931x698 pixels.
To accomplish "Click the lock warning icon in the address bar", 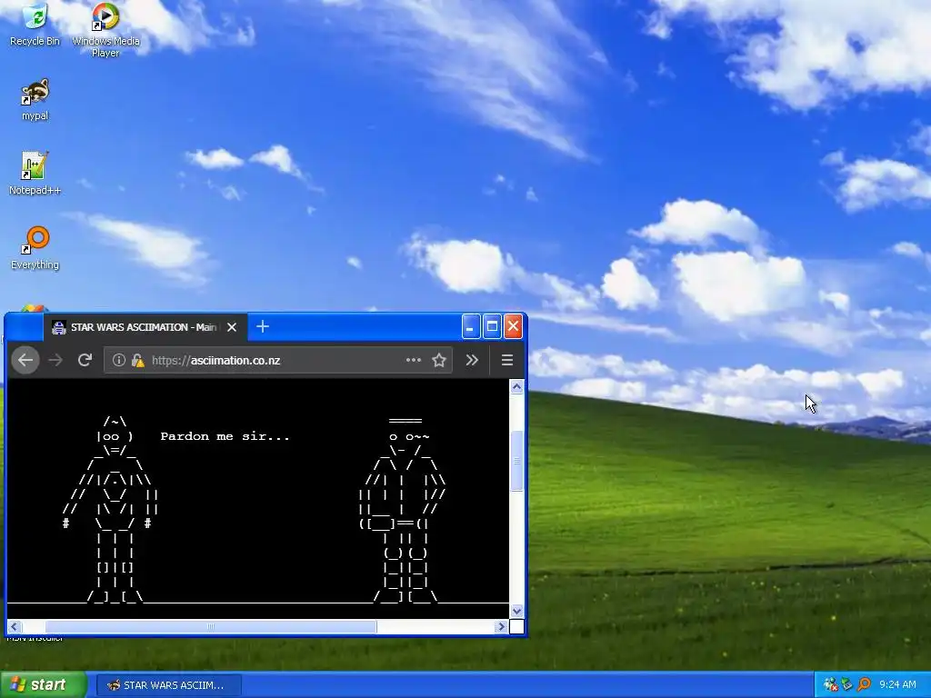I will (x=138, y=360).
